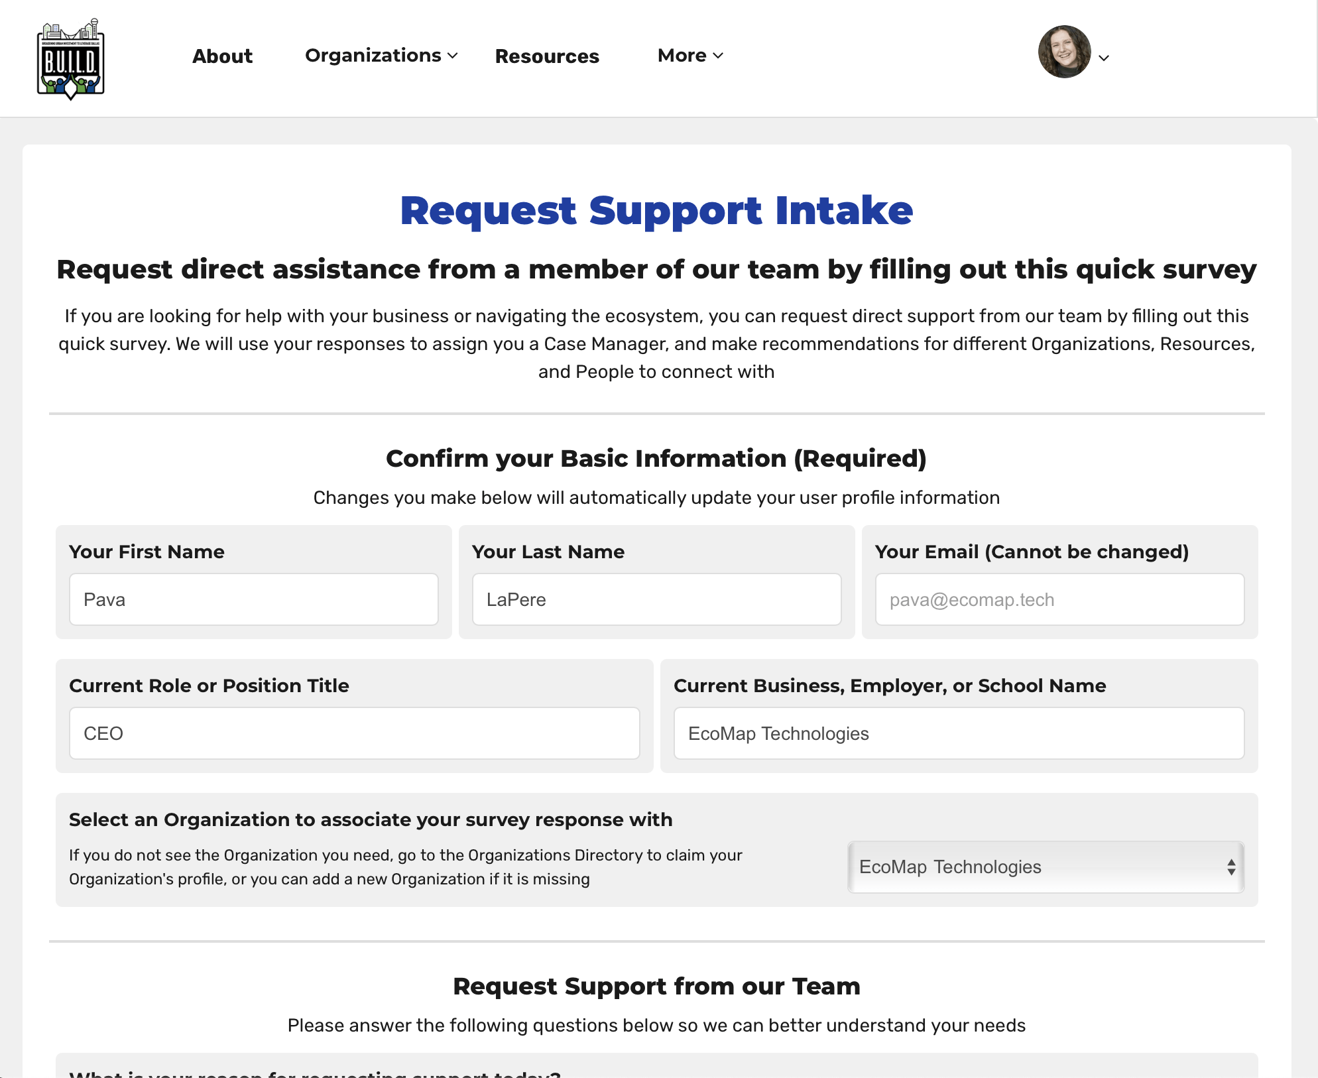Go to the Resources page
This screenshot has width=1318, height=1078.
point(547,56)
